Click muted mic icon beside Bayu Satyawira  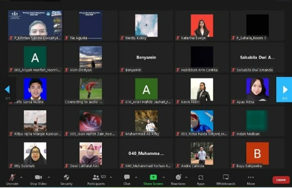point(233,166)
